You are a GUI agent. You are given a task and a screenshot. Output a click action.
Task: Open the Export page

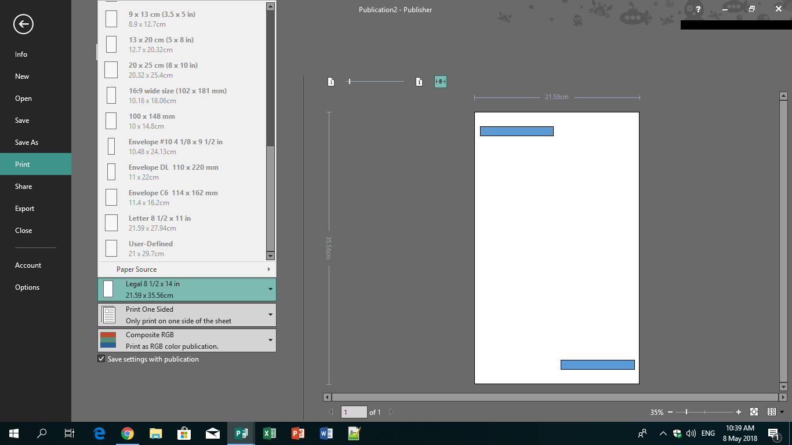pyautogui.click(x=35, y=209)
